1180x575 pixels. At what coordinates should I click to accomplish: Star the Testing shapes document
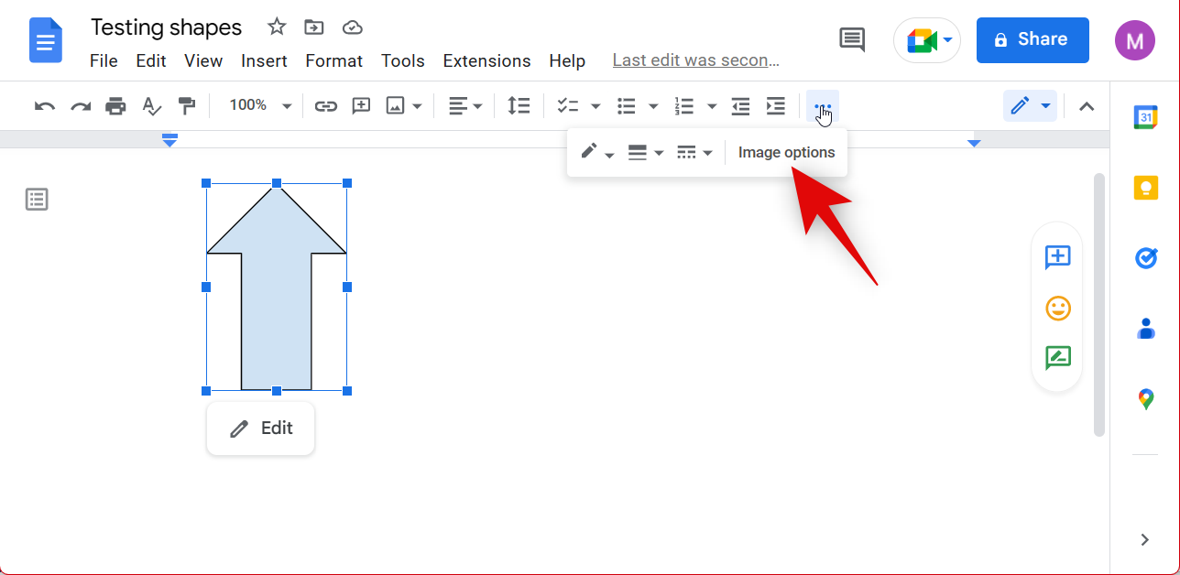point(277,27)
